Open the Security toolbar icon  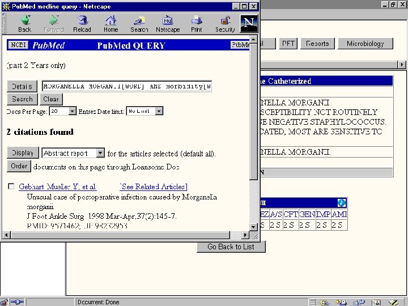click(225, 24)
